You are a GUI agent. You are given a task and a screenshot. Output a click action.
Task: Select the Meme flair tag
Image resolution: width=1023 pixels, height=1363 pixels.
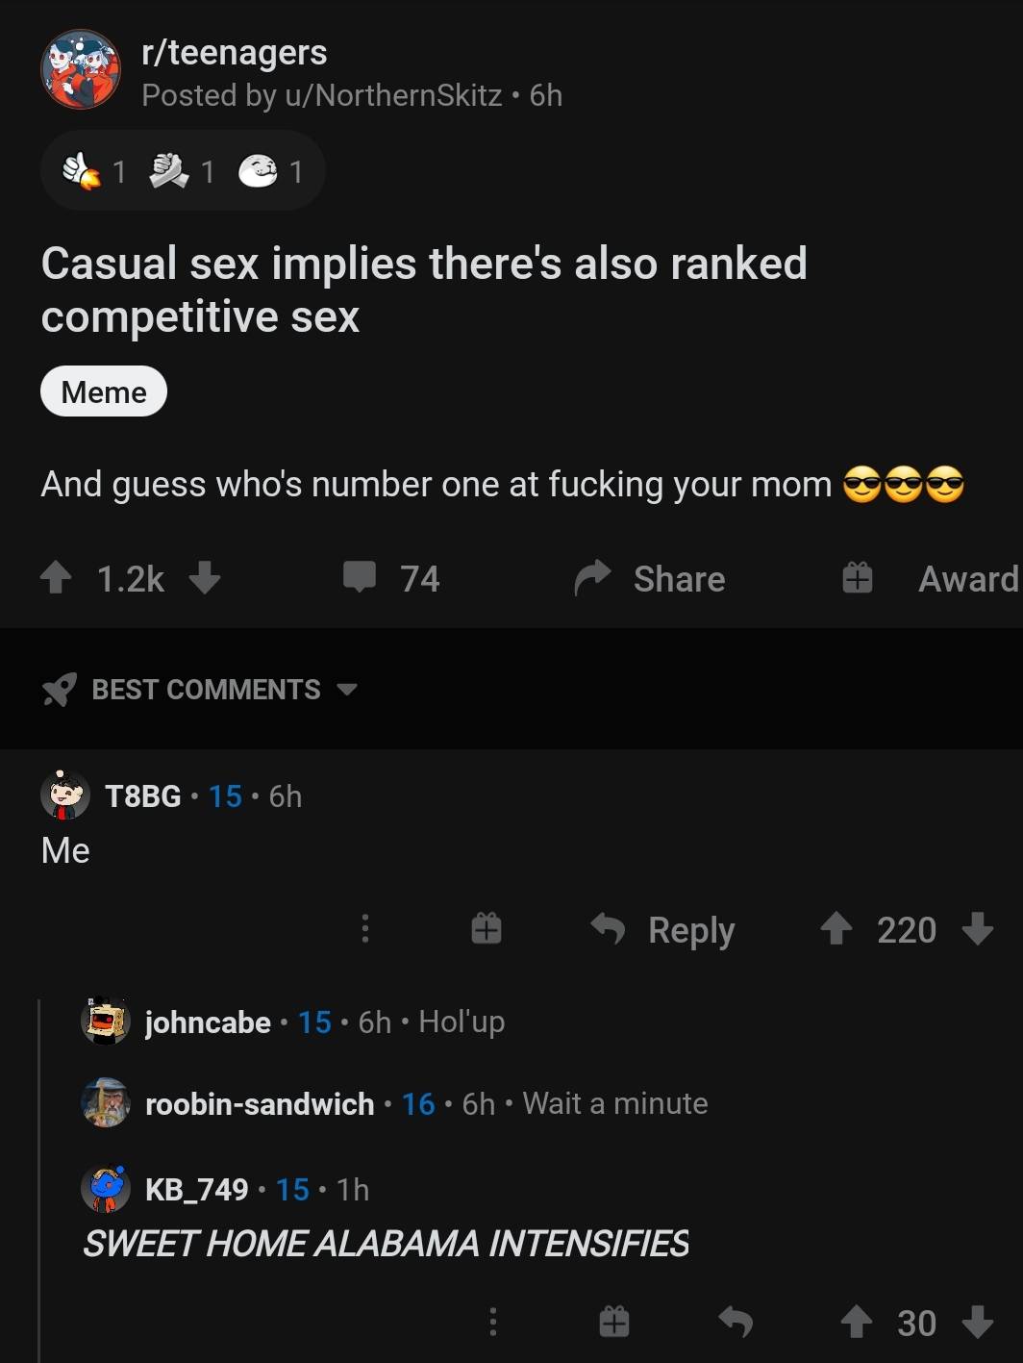click(104, 391)
